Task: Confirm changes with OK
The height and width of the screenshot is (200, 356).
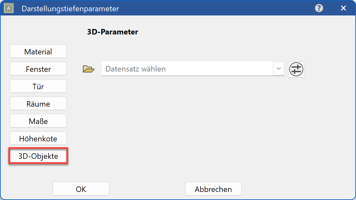Action: [81, 189]
